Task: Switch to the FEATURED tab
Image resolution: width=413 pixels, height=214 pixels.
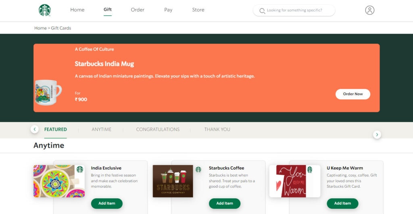Action: [55, 129]
